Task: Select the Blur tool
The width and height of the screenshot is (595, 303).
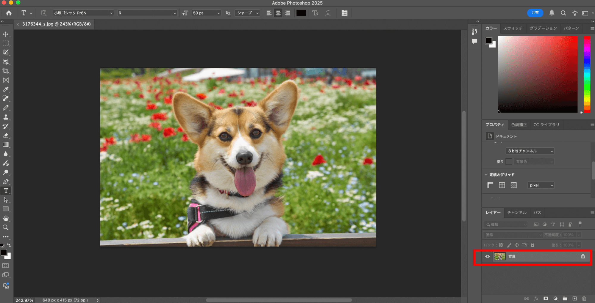Action: coord(6,154)
